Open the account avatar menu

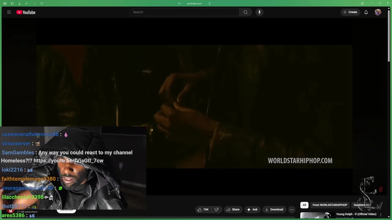point(378,12)
